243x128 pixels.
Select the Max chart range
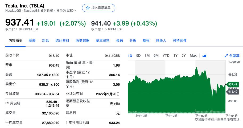193,56
